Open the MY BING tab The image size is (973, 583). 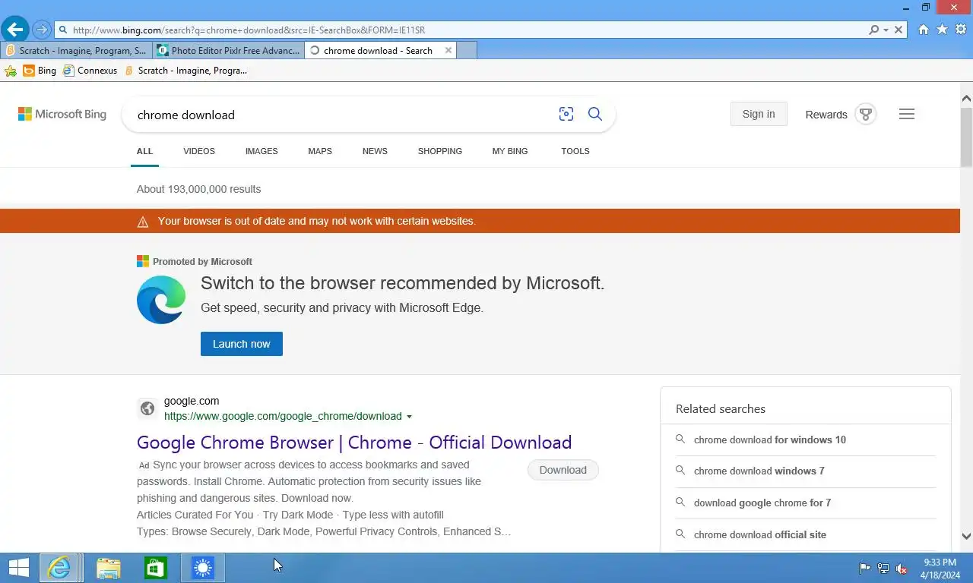(510, 151)
